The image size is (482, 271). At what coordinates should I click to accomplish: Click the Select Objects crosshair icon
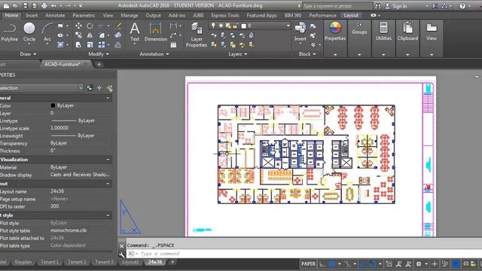99,88
